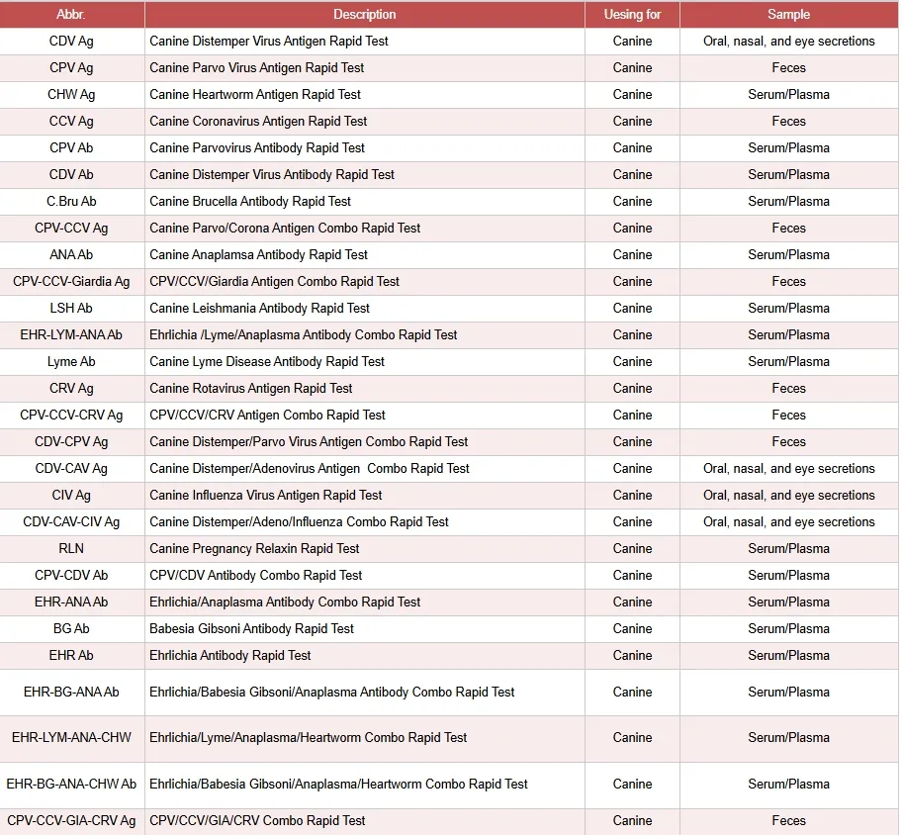Image resolution: width=903 pixels, height=835 pixels.
Task: Click the Abbr. column header
Action: click(x=71, y=15)
